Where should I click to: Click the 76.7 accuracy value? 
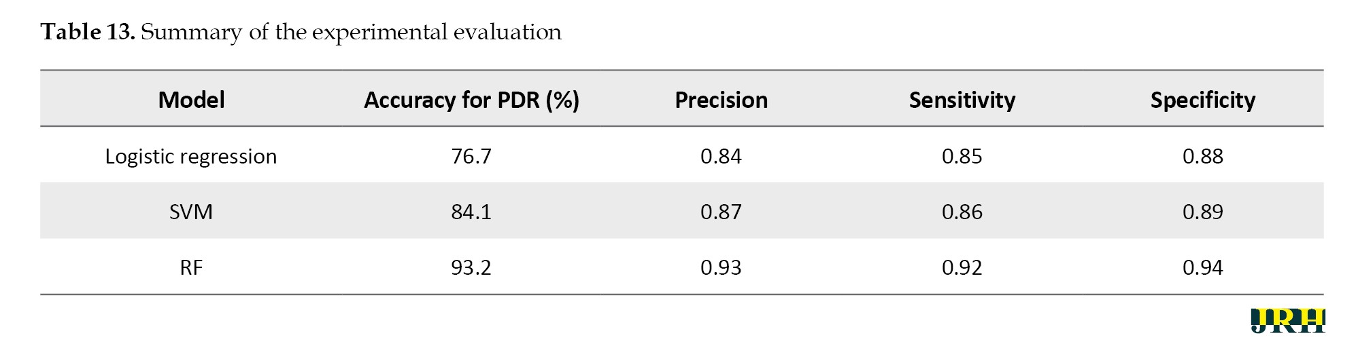click(x=471, y=157)
